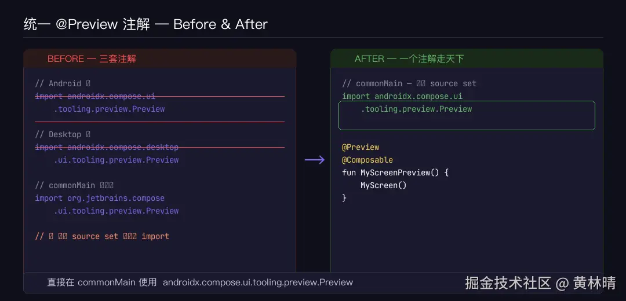Click struck-through import androidx.compose.desktop line

pos(107,147)
